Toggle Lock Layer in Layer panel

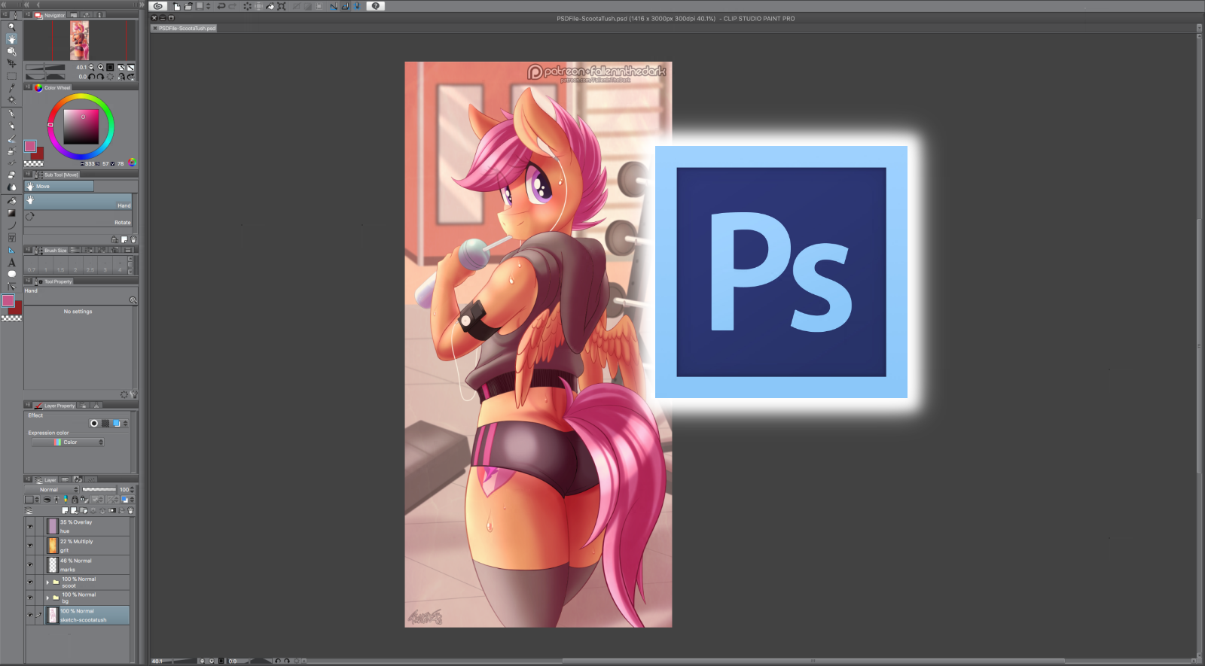[75, 500]
